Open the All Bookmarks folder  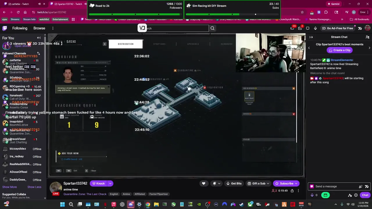[360, 19]
